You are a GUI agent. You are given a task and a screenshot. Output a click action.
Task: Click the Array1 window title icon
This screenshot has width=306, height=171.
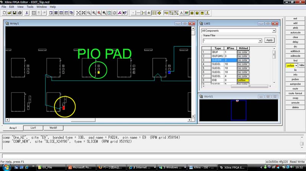click(7, 24)
